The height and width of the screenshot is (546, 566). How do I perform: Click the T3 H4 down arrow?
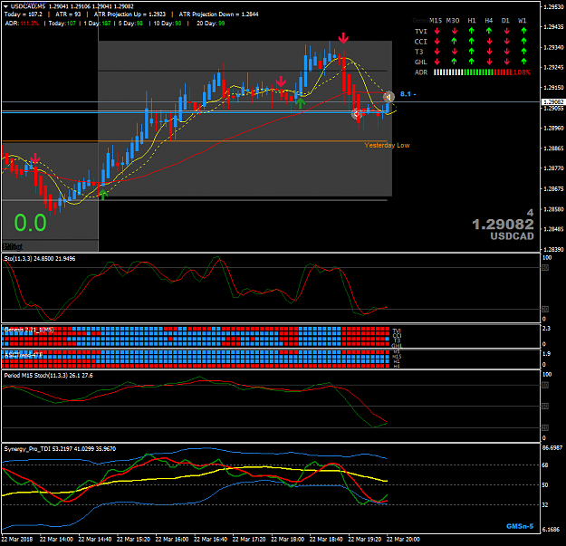[x=489, y=52]
